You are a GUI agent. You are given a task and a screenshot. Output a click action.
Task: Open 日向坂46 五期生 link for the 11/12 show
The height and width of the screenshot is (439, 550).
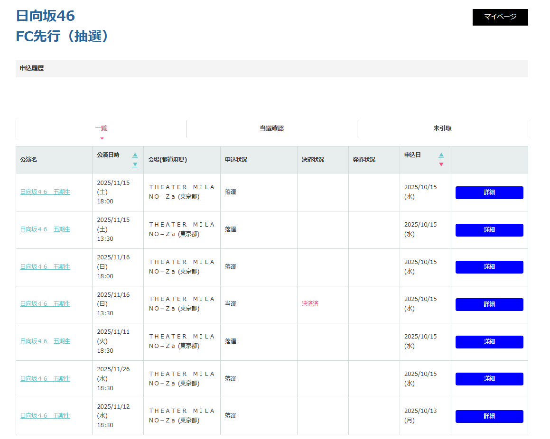(45, 416)
